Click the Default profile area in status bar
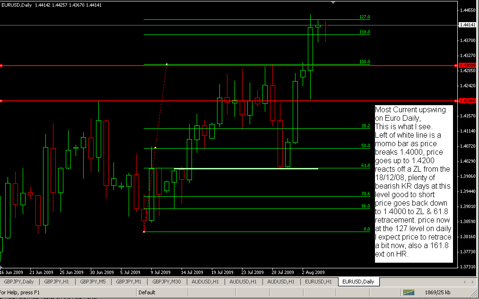Viewport: 479px width, 299px height. 147,292
